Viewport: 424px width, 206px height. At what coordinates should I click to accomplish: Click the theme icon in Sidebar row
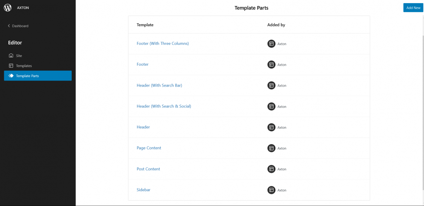[x=271, y=190]
